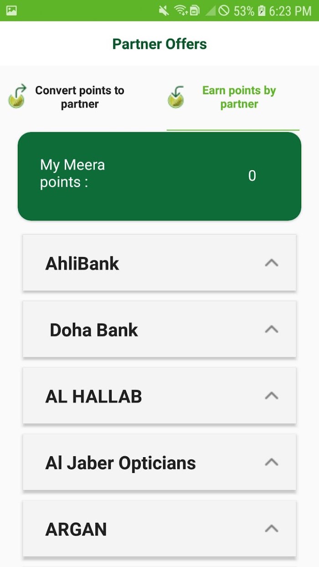Tap the Convert points coconut icon
319x567 pixels.
pyautogui.click(x=17, y=96)
